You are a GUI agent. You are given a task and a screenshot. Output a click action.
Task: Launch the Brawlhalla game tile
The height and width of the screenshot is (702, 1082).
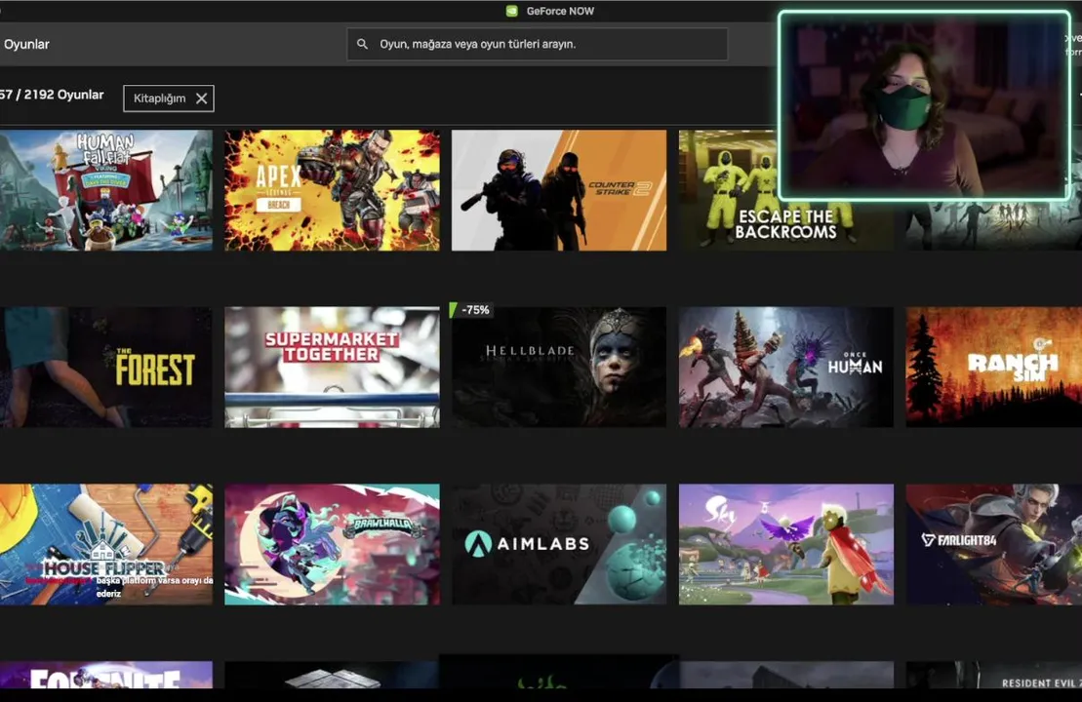click(x=332, y=544)
